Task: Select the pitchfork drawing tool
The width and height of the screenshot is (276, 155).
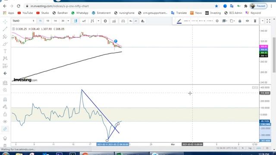Action: click(x=5, y=37)
